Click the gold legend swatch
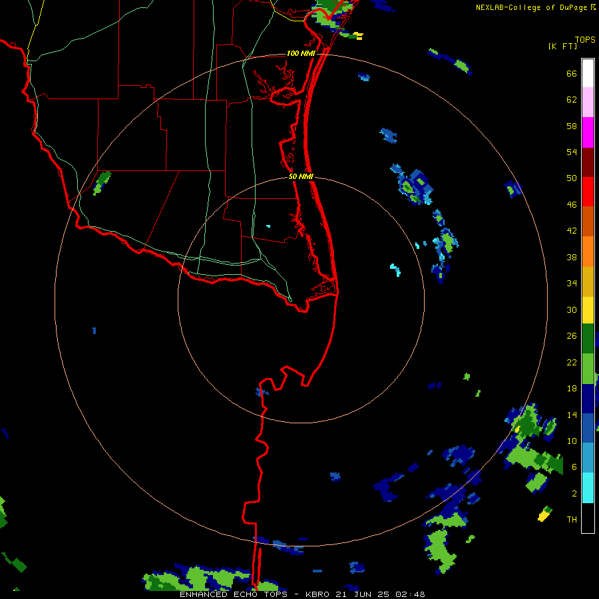The width and height of the screenshot is (599, 599). (x=588, y=282)
